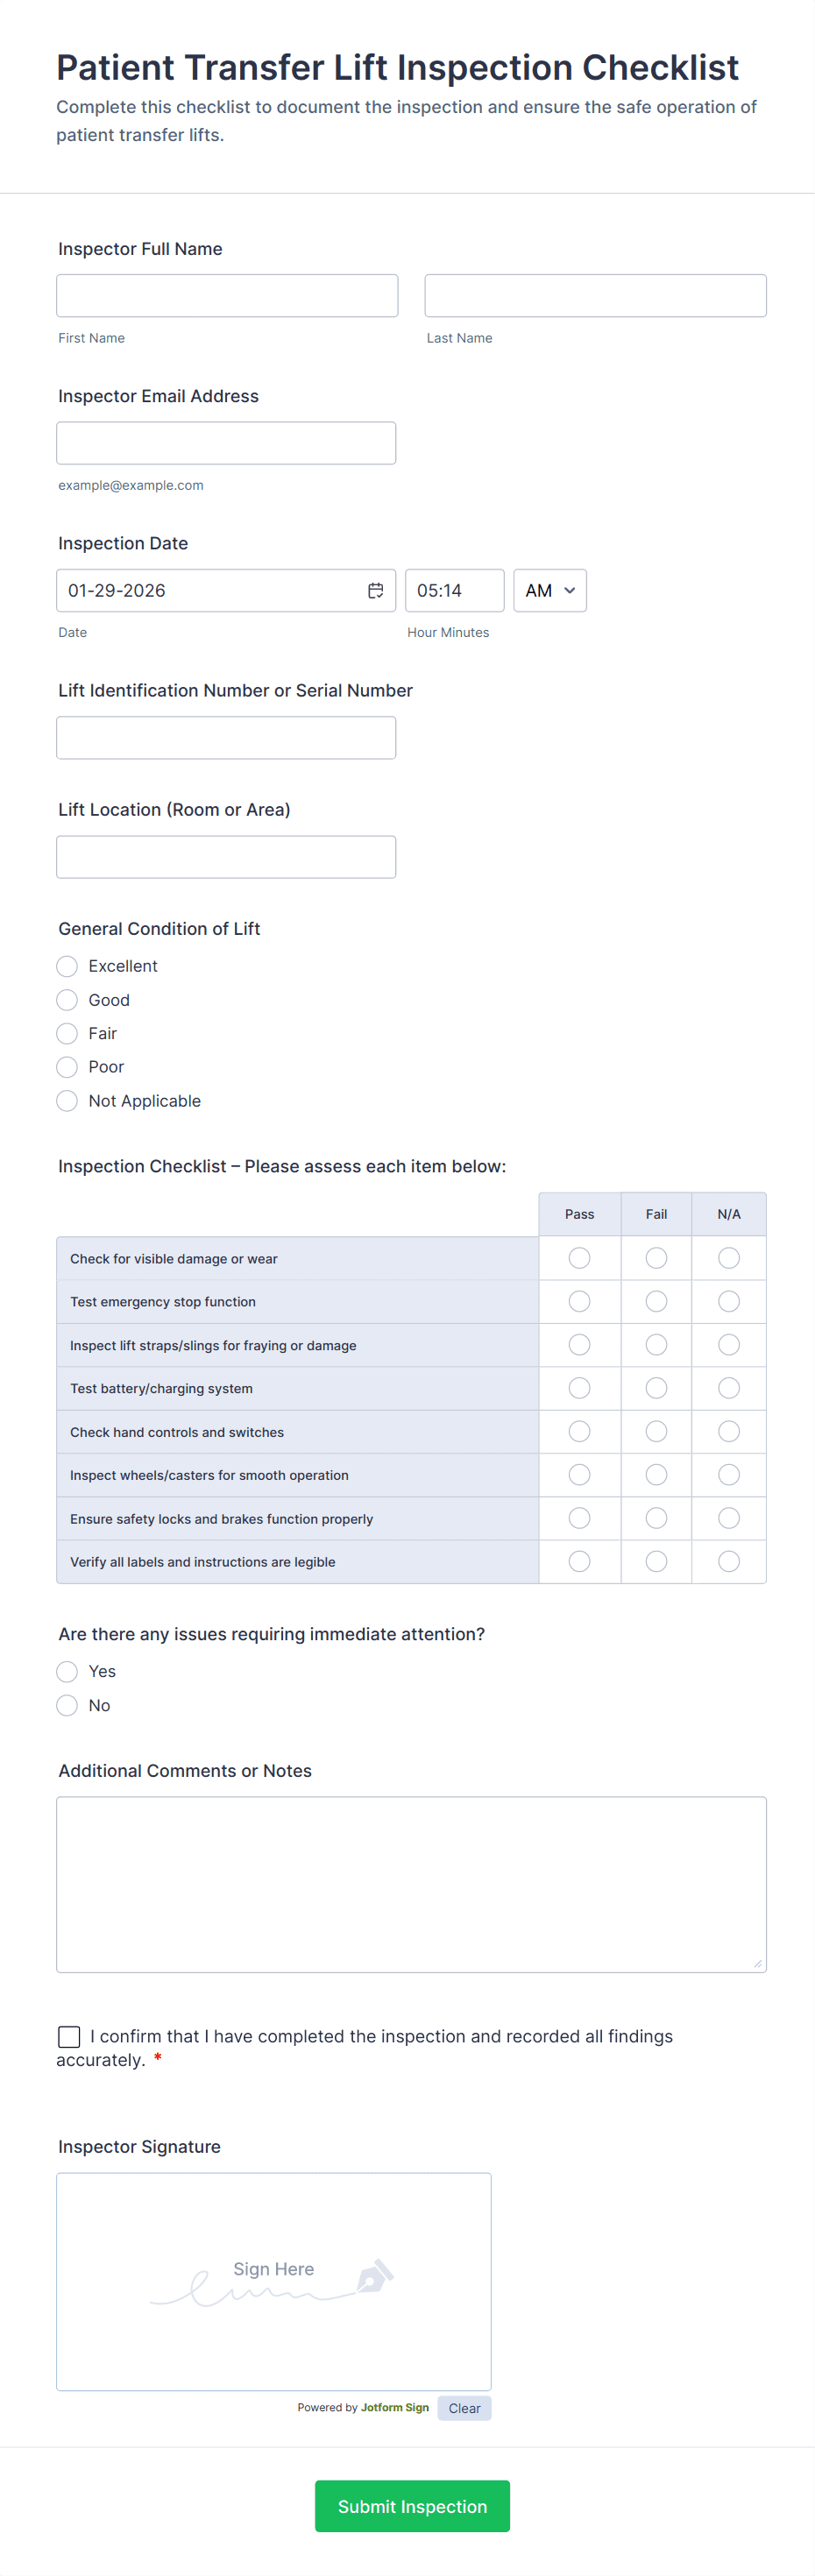Click the Additional Comments text area
This screenshot has height=2576, width=815.
tap(411, 1884)
